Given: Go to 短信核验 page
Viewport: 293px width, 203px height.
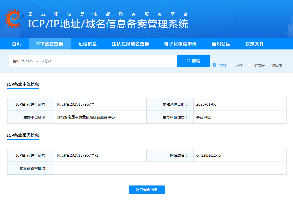Looking at the screenshot, I should point(87,44).
